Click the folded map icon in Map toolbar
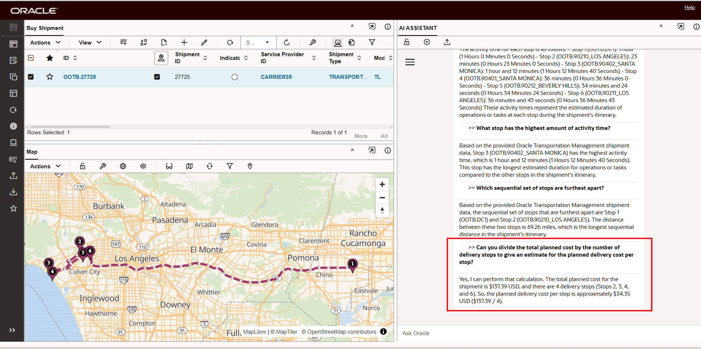 (189, 166)
